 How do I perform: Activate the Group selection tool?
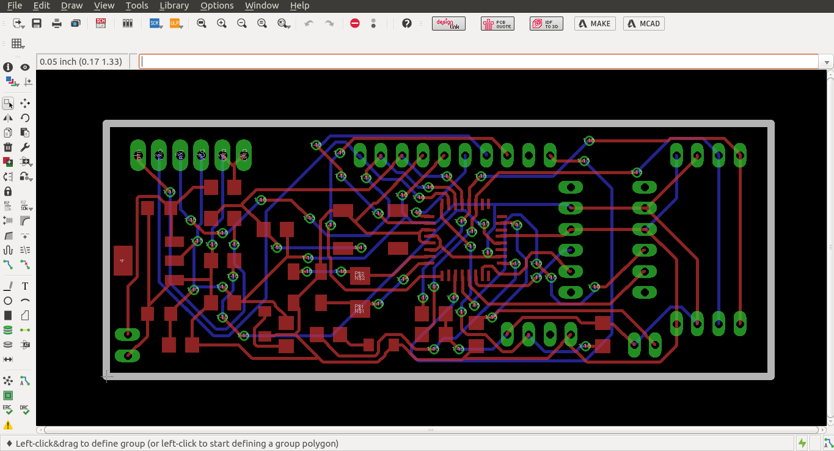point(8,103)
